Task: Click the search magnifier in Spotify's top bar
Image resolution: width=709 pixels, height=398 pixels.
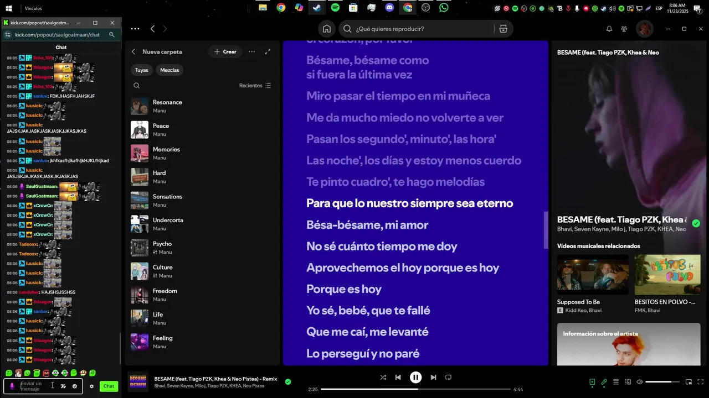Action: tap(347, 29)
